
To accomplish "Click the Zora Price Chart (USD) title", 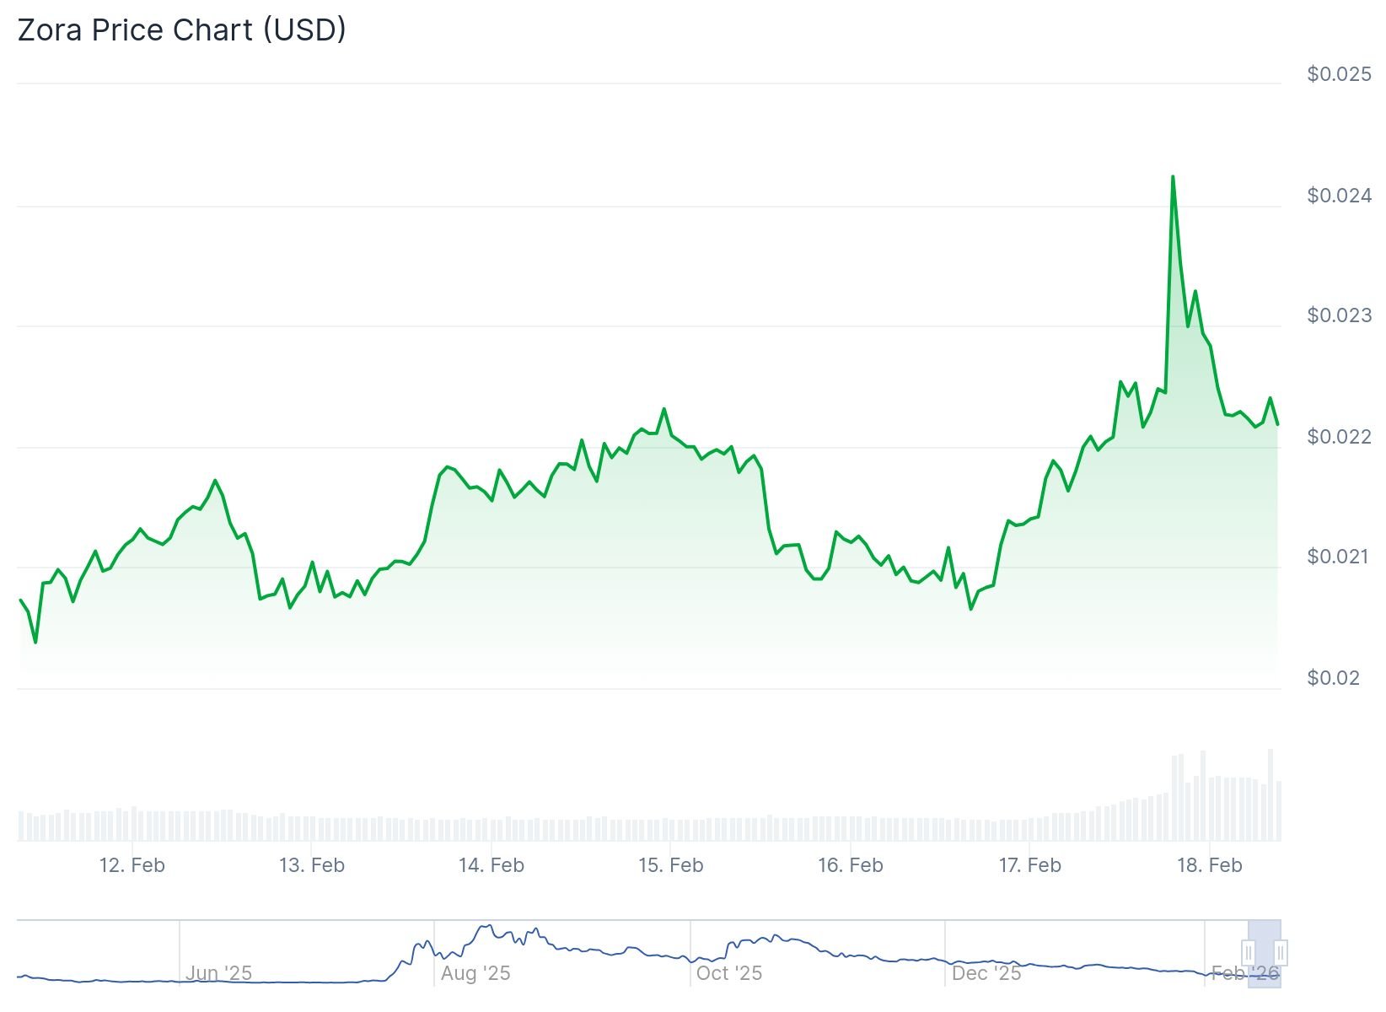I will 182,30.
